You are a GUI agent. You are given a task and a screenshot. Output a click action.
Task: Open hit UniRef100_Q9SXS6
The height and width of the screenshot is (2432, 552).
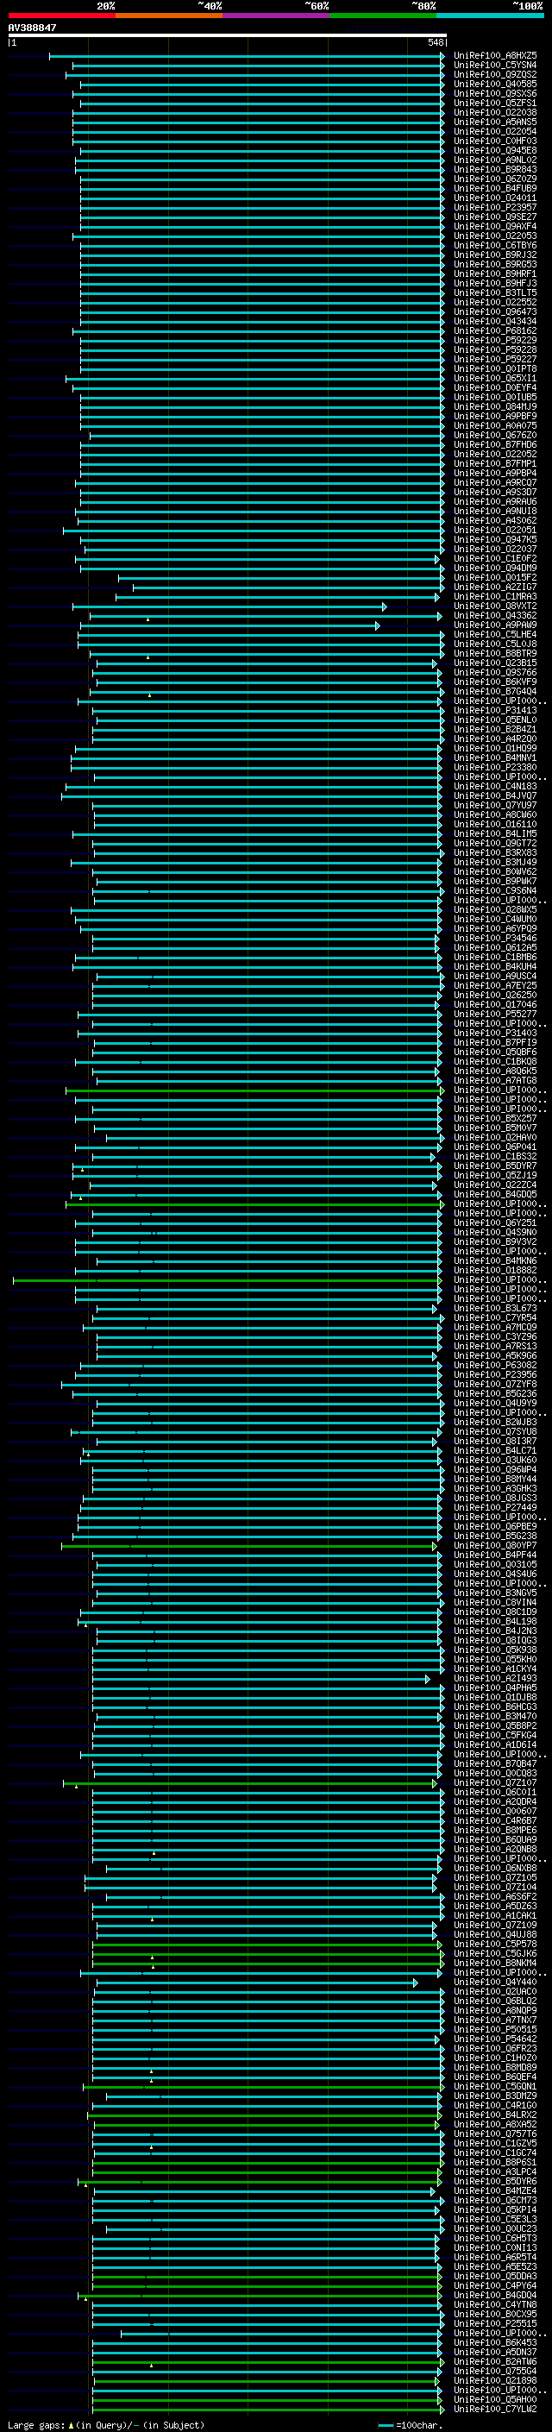coord(495,93)
